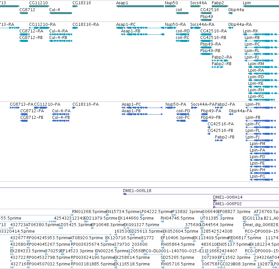
Task: Click the DME1-006P02 clone feature
Action: 246,207
